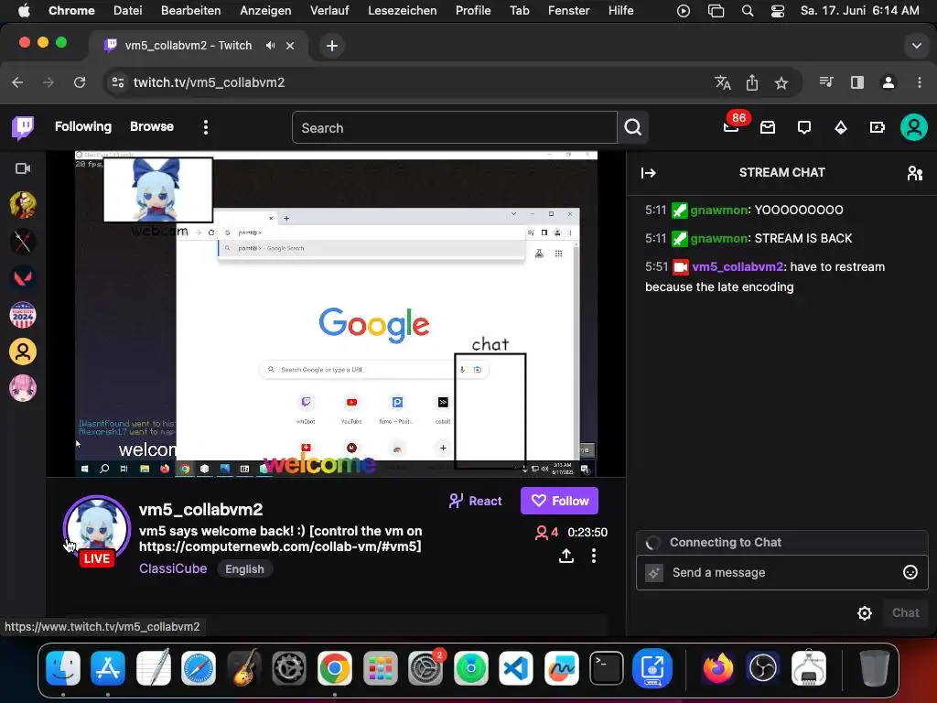
Task: Open Finder from the Dock
Action: click(x=63, y=667)
